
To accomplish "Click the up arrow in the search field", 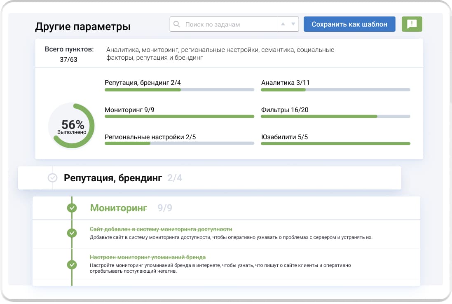I will click(283, 24).
